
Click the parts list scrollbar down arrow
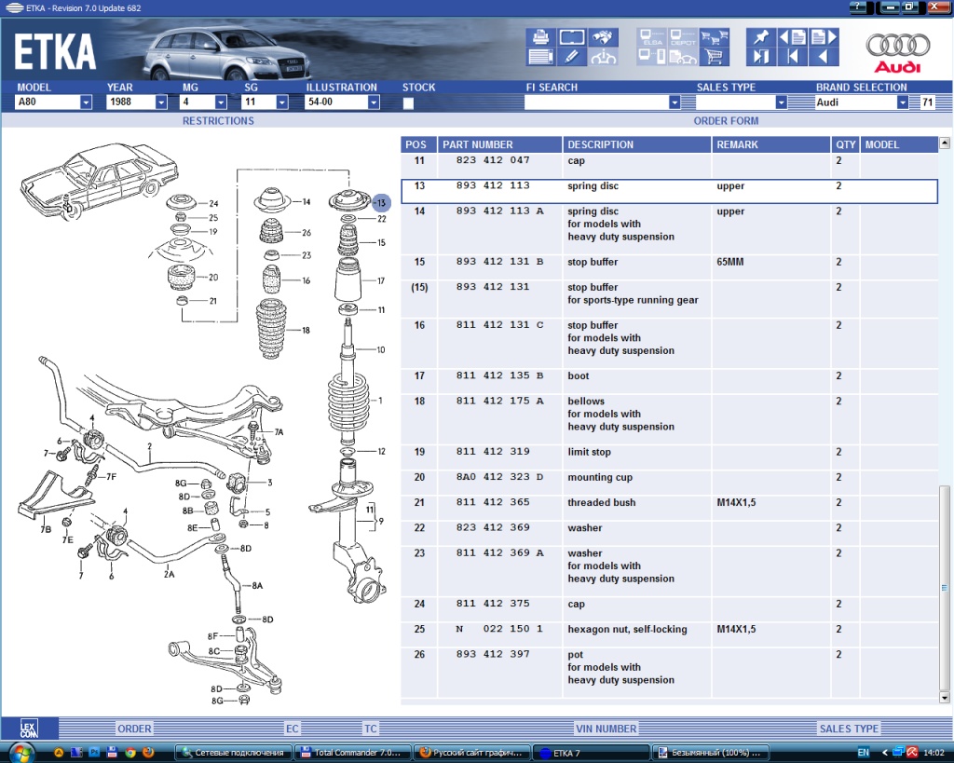pyautogui.click(x=945, y=697)
